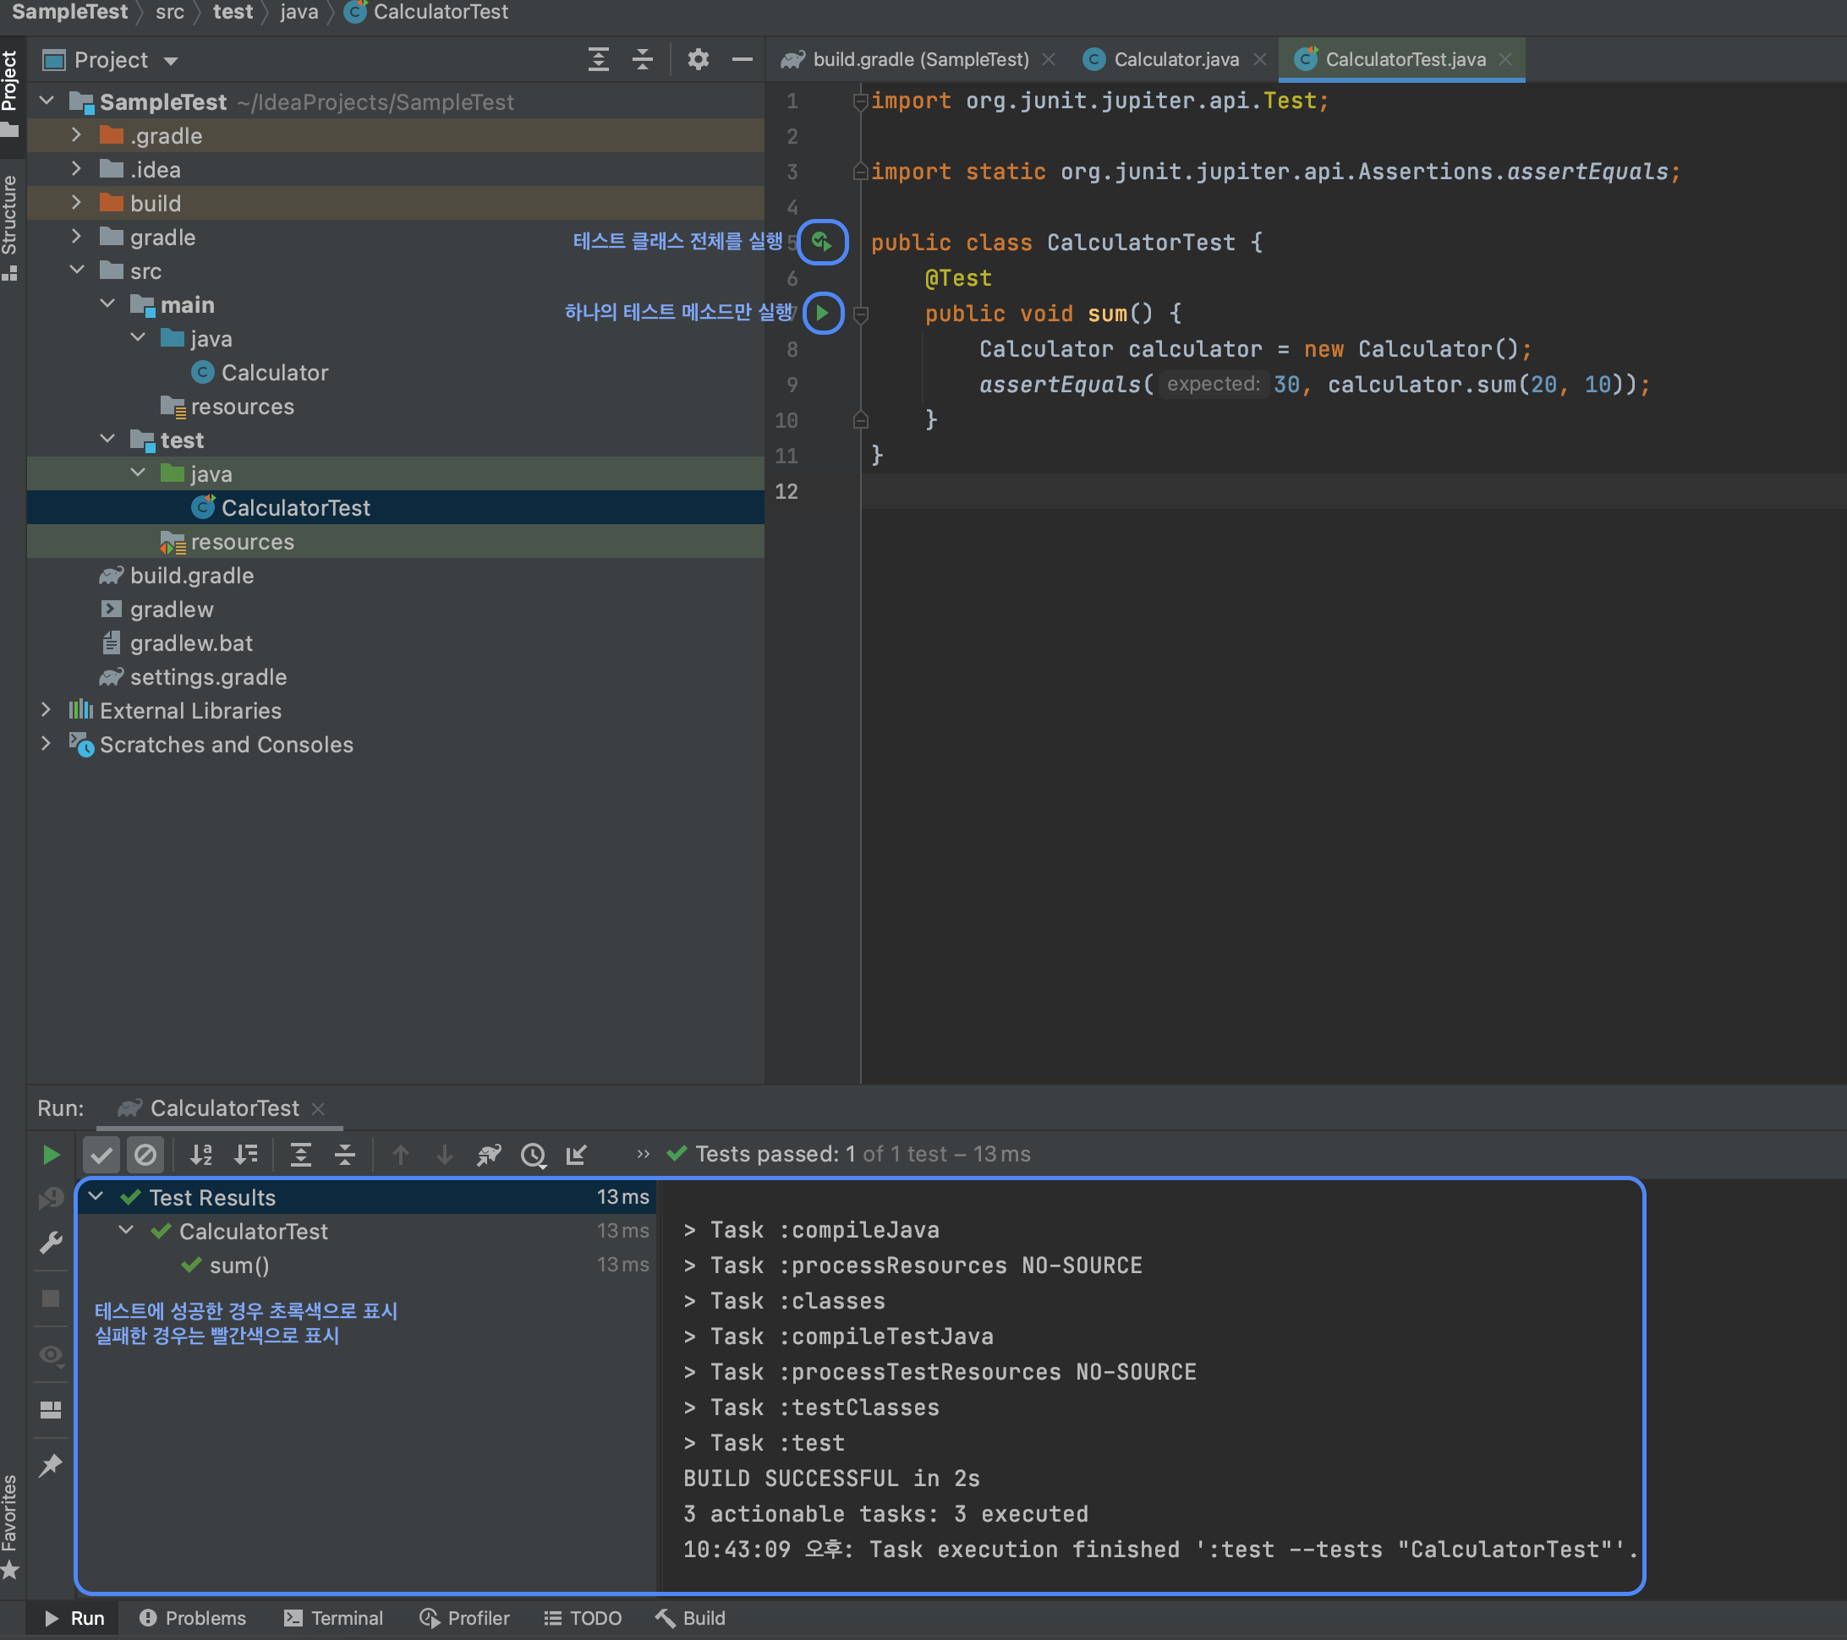The width and height of the screenshot is (1847, 1640).
Task: Click the run class gutter icon beside CalculatorTest
Action: pyautogui.click(x=821, y=242)
